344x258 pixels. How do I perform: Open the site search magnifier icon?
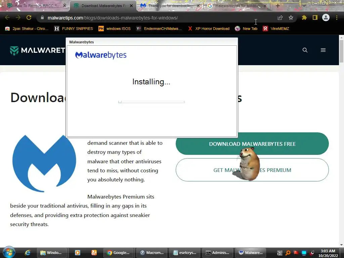tap(305, 50)
